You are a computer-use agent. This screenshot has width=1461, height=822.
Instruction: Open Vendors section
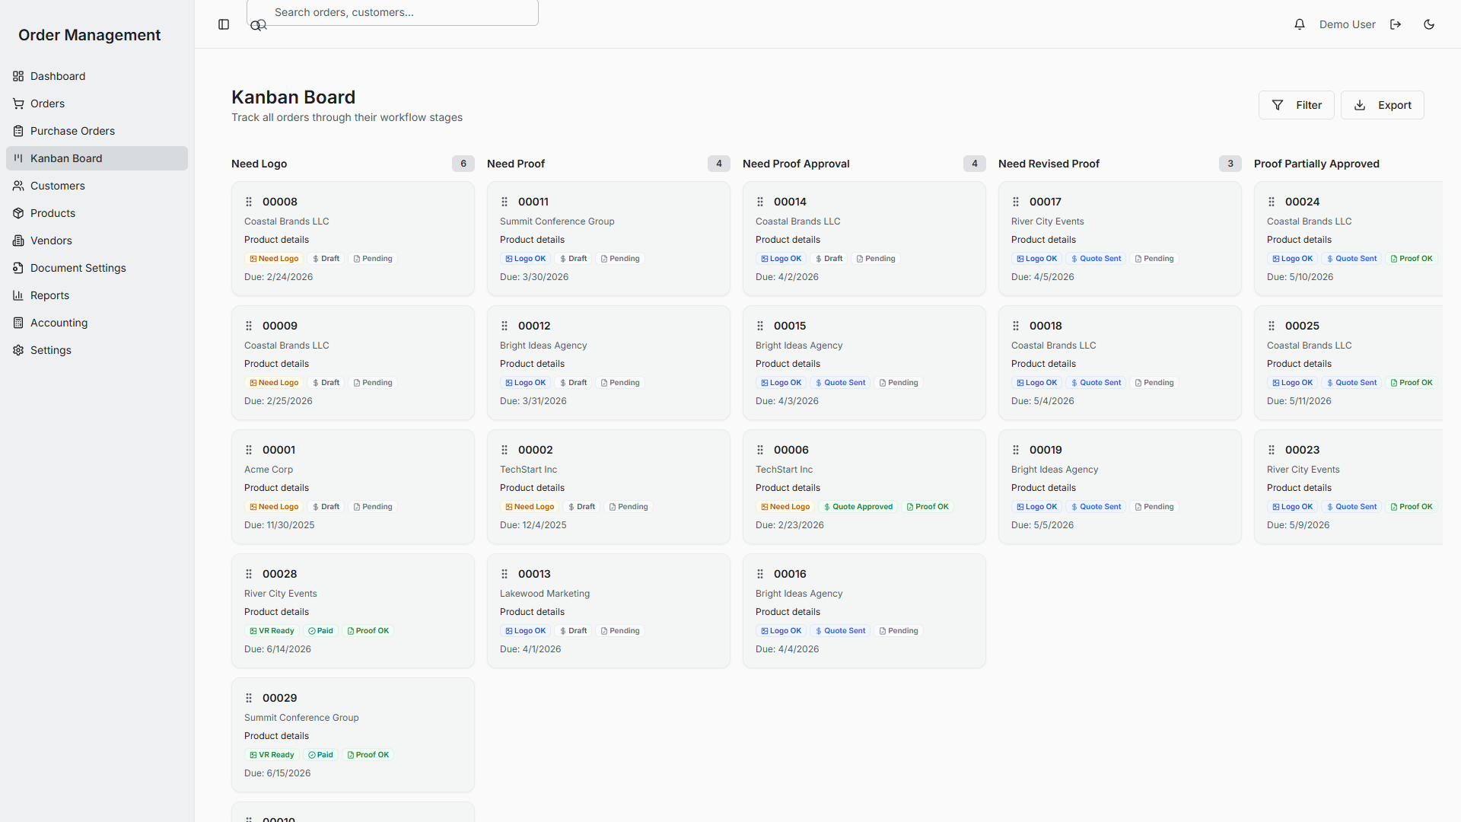[x=97, y=241]
